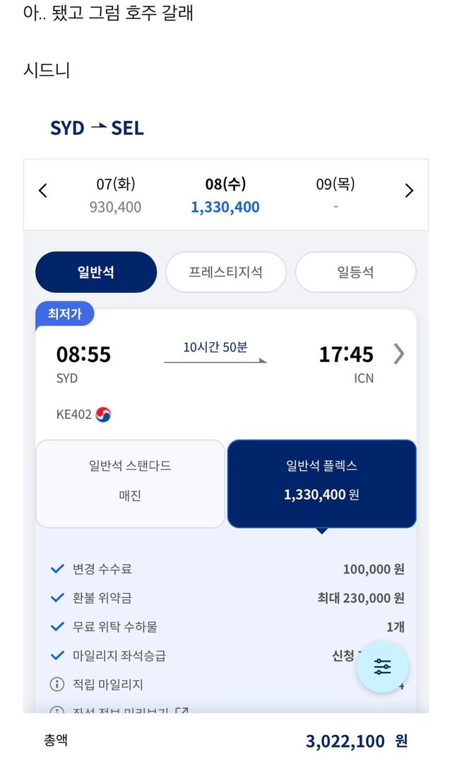Tap the checkmark beside 변경 수수료
Screen dimensions: 452x773
[57, 569]
